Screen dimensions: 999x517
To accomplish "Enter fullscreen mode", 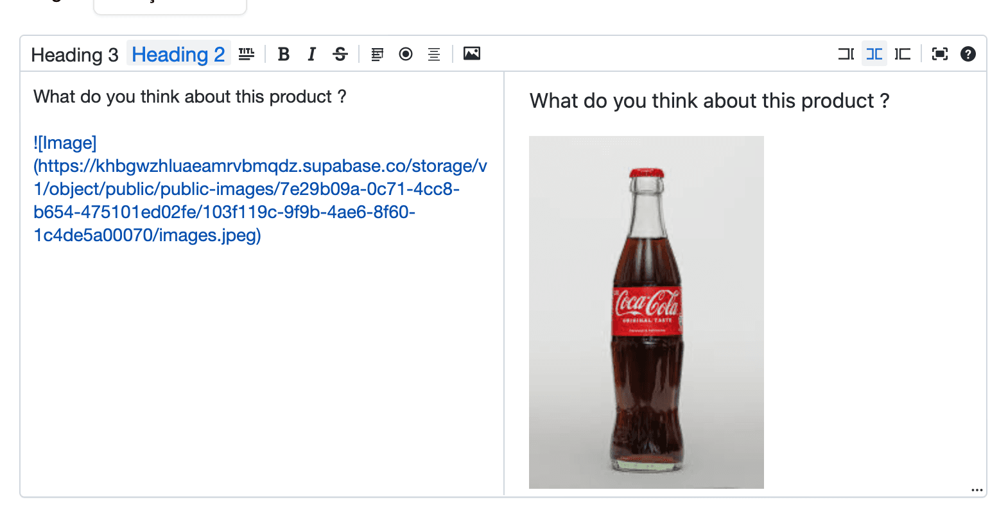I will (x=940, y=54).
